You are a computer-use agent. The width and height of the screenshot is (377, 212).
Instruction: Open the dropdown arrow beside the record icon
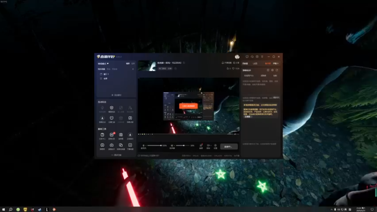211,146
